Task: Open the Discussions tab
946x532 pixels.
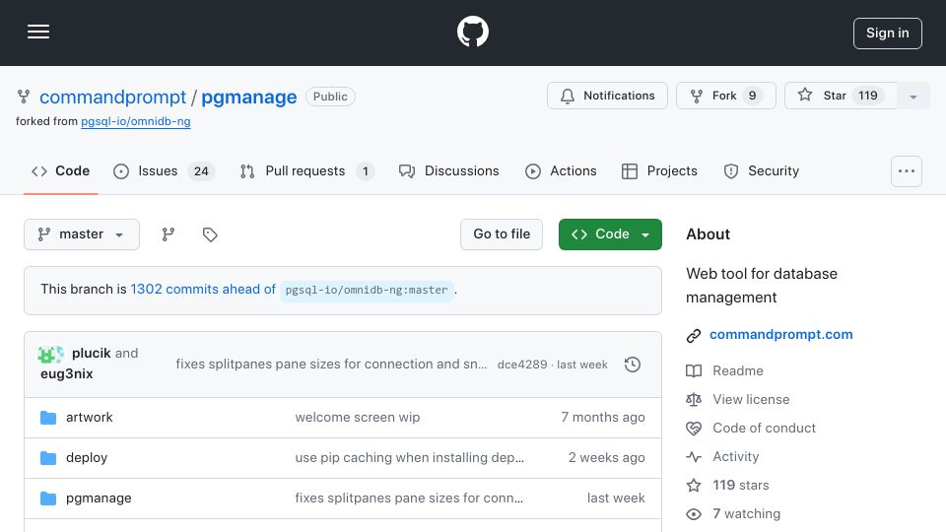Action: tap(449, 171)
